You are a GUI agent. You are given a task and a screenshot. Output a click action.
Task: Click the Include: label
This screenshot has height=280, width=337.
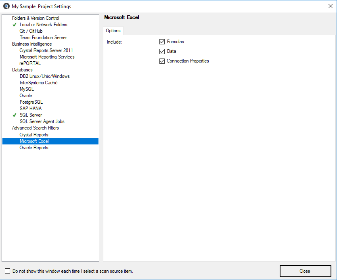click(115, 42)
